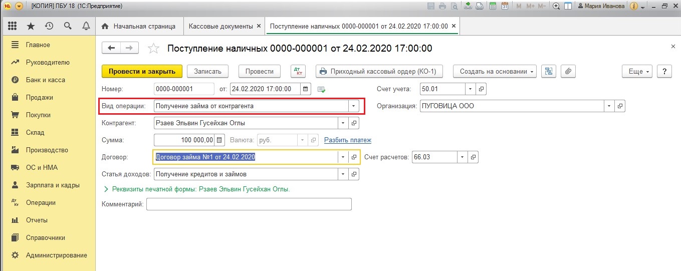Click the paperclip attachments icon
Image resolution: width=681 pixels, height=271 pixels.
[x=568, y=71]
